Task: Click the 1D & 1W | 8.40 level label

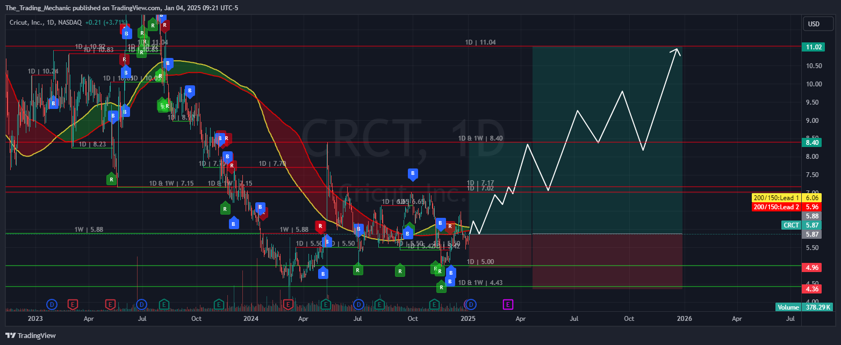Action: pyautogui.click(x=480, y=138)
